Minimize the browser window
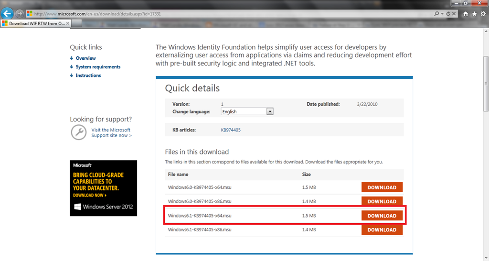Screen dimensions: 489x261 pos(457,3)
